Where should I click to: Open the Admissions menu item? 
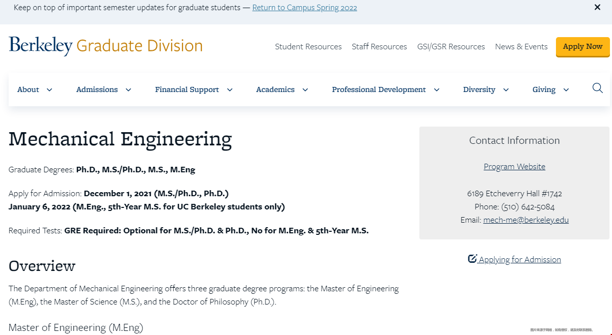coord(97,89)
